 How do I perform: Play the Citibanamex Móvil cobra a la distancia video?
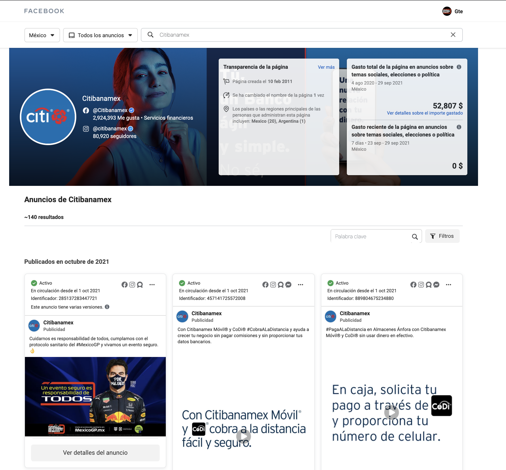coord(243,436)
